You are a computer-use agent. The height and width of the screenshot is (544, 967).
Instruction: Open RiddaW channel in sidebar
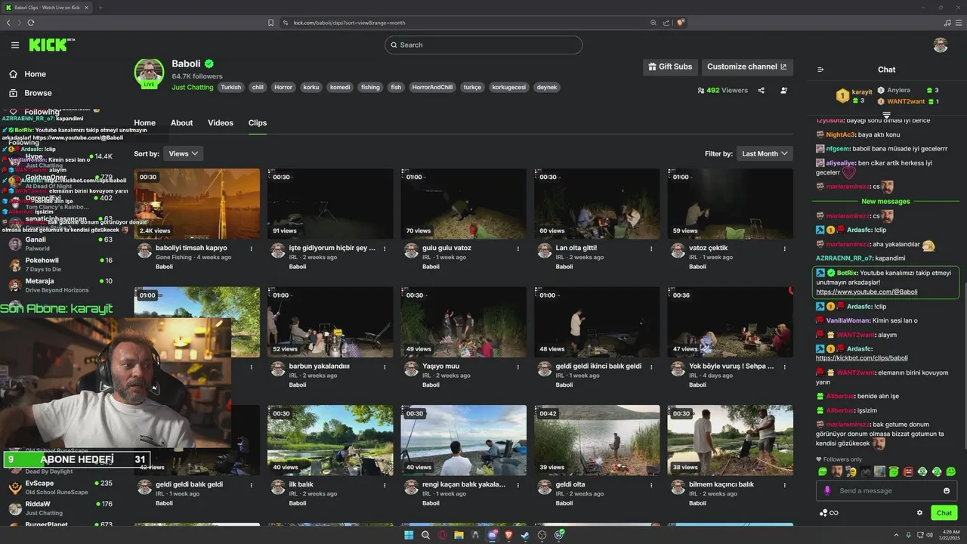(x=60, y=508)
